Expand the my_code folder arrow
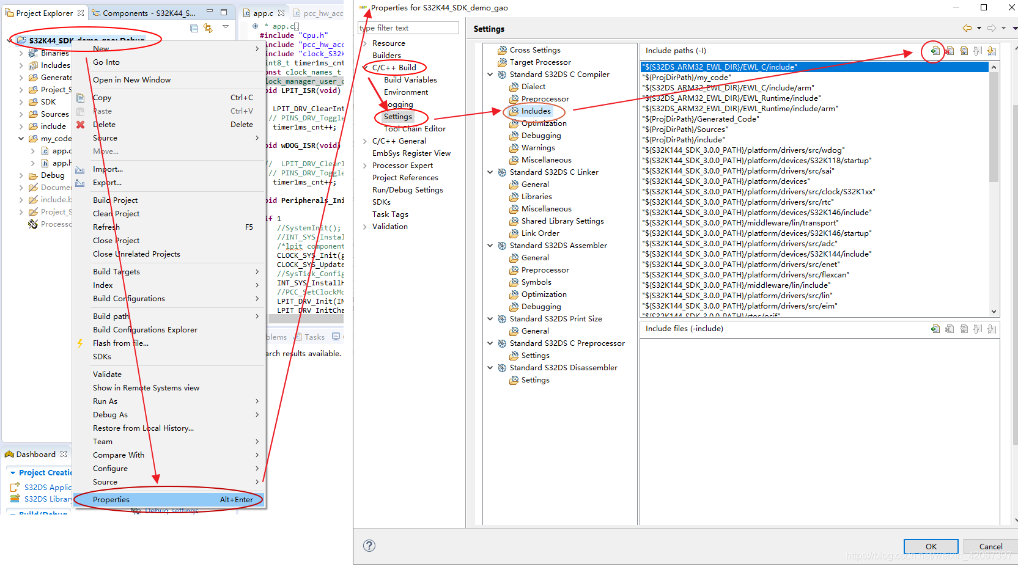This screenshot has width=1018, height=567. tap(21, 139)
